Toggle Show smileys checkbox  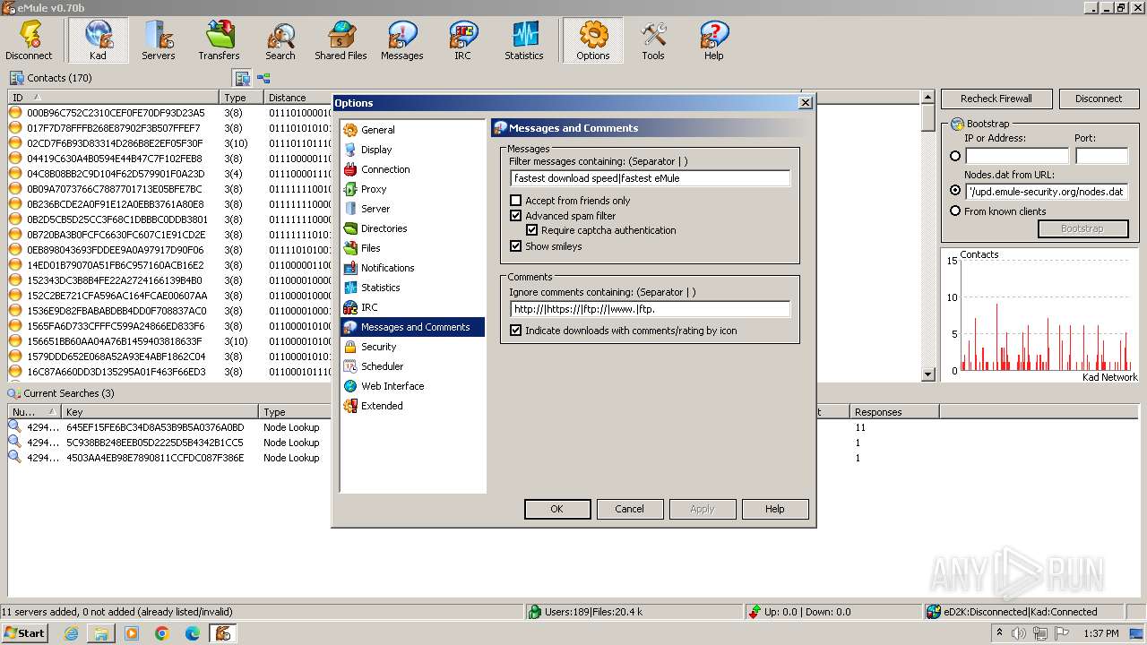click(515, 246)
